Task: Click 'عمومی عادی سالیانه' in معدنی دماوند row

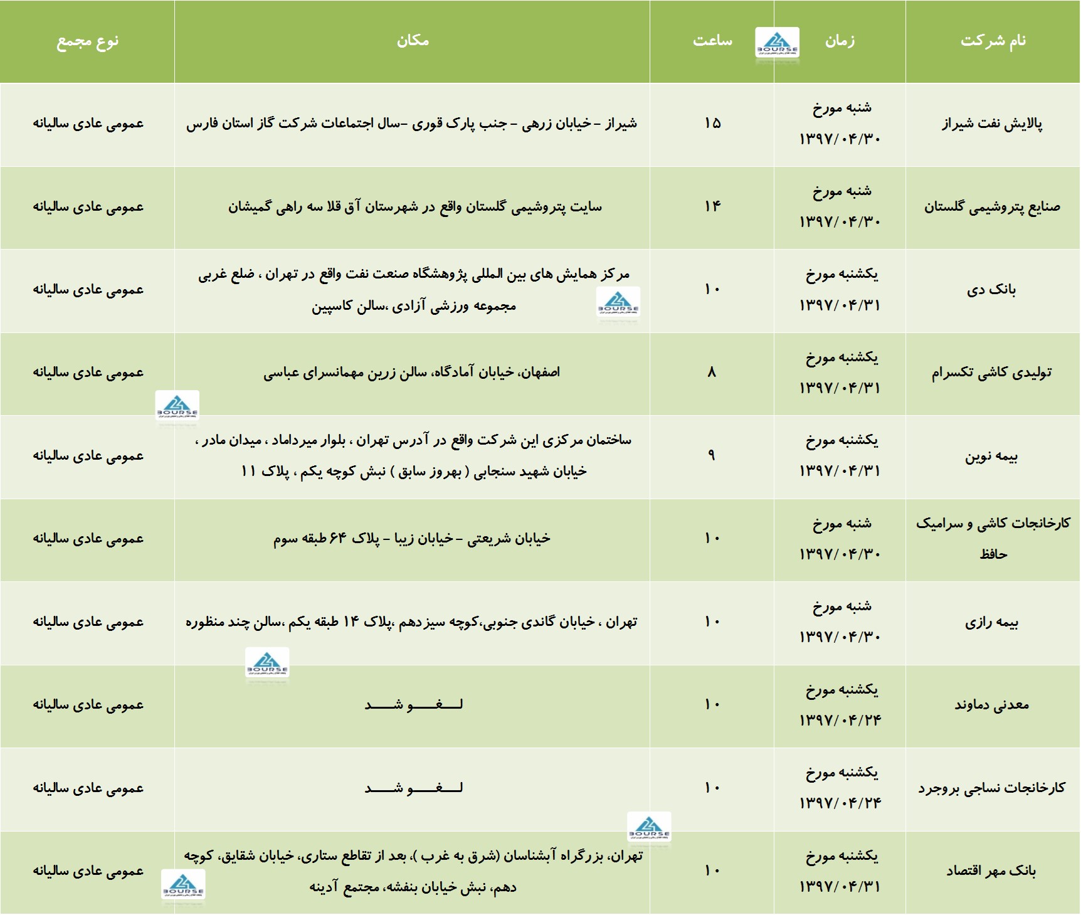Action: 88,705
